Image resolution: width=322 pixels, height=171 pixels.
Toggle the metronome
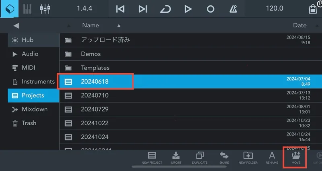233,9
